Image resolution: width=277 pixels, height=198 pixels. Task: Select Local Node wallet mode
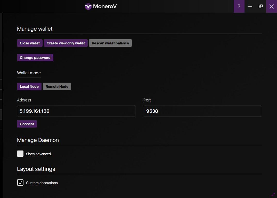29,86
